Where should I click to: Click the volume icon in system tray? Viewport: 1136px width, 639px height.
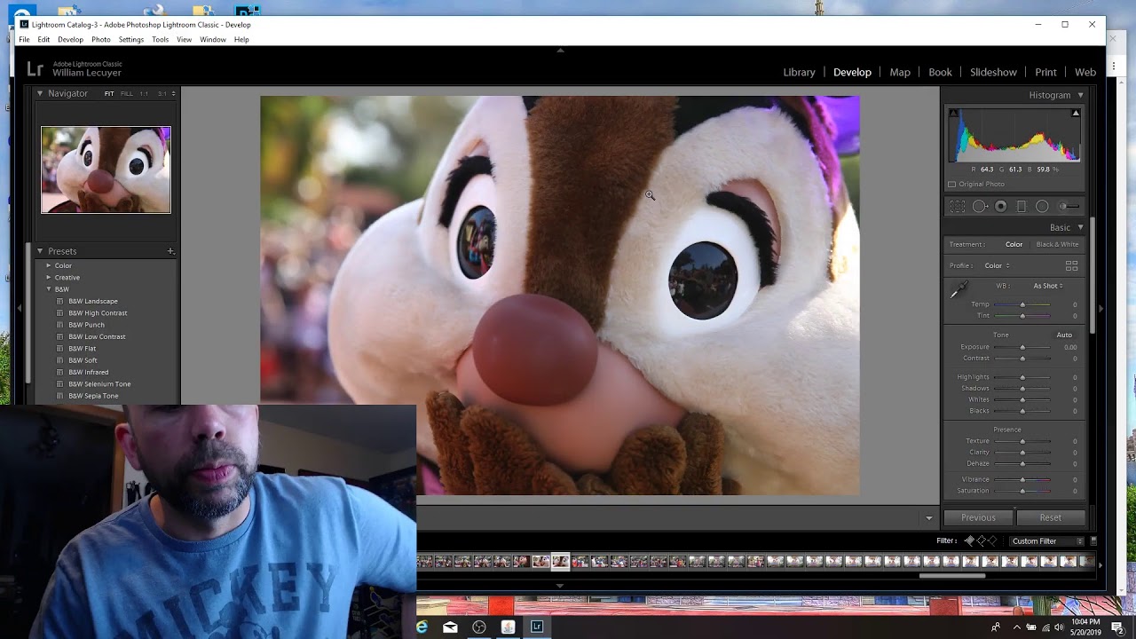[1059, 627]
